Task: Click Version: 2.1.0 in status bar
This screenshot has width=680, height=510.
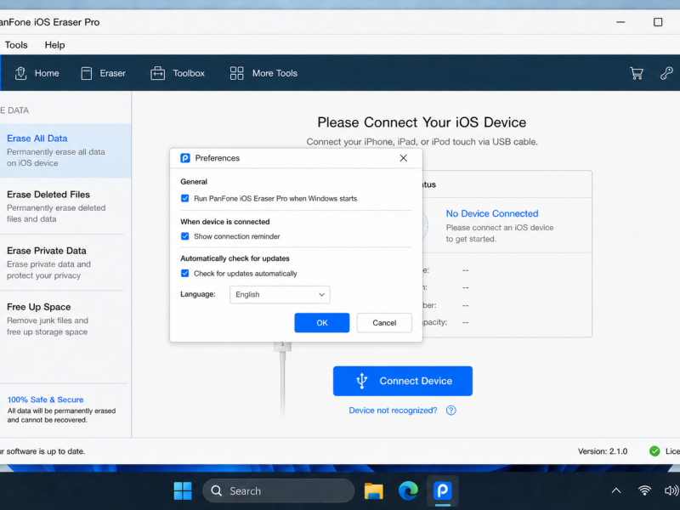Action: pos(603,451)
